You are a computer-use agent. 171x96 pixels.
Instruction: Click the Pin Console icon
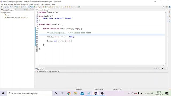pos(154,68)
